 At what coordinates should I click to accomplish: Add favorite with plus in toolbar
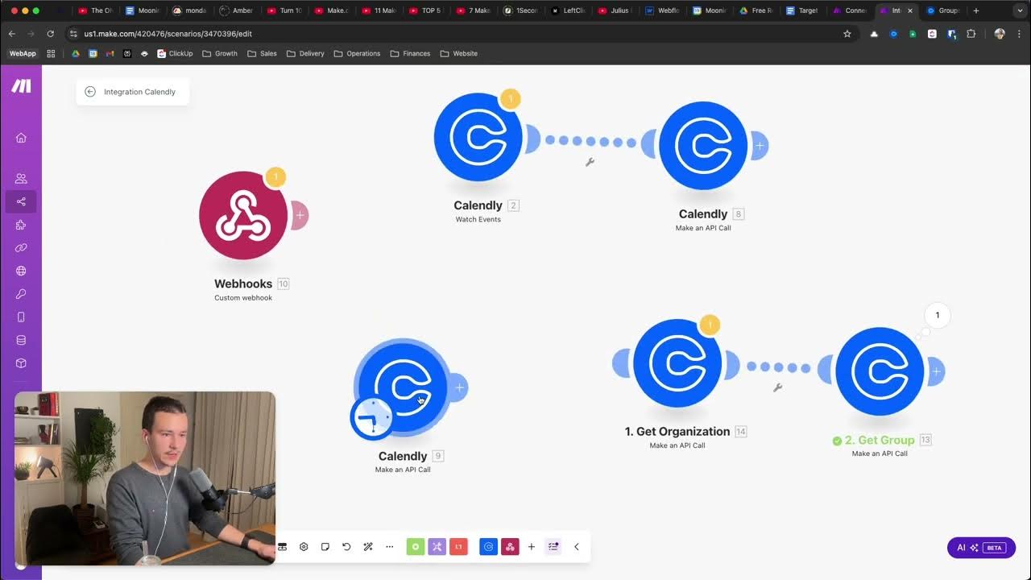[532, 547]
